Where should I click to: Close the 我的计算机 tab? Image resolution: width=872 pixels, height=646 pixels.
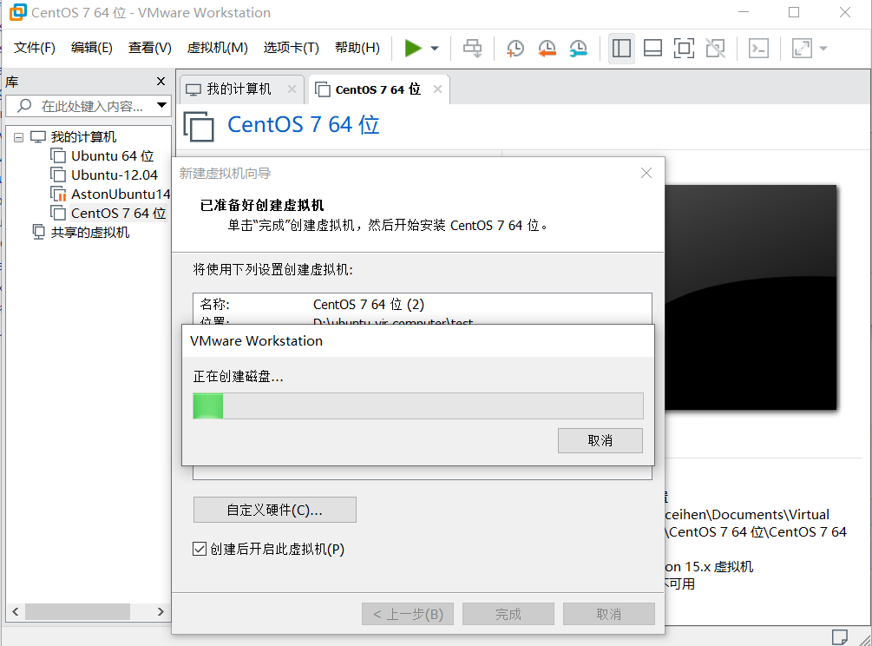tap(292, 89)
